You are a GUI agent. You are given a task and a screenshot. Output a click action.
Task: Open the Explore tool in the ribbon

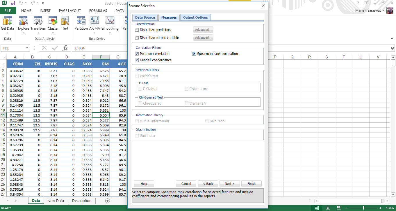click(x=23, y=23)
